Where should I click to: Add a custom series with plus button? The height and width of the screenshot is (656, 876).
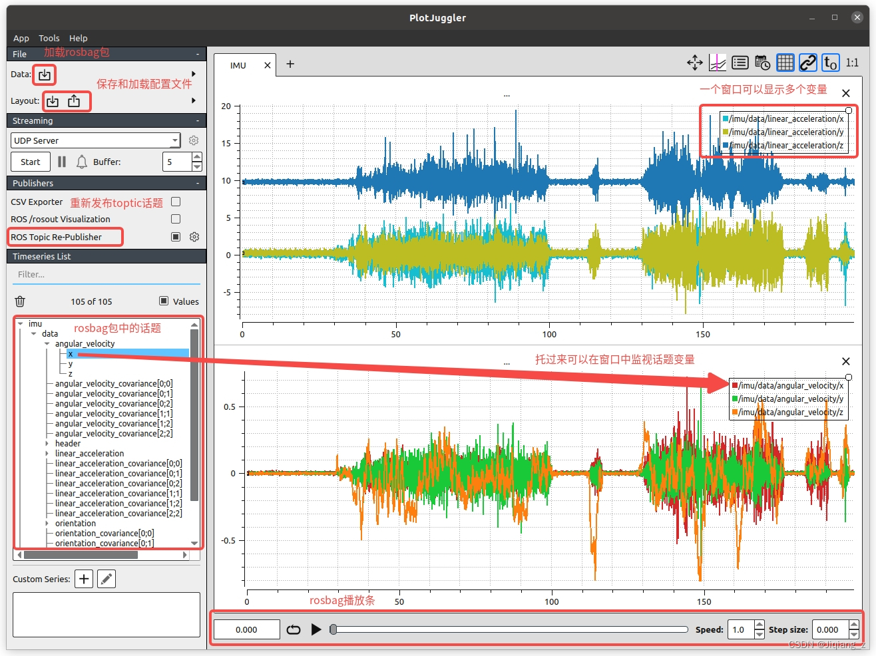[x=84, y=579]
